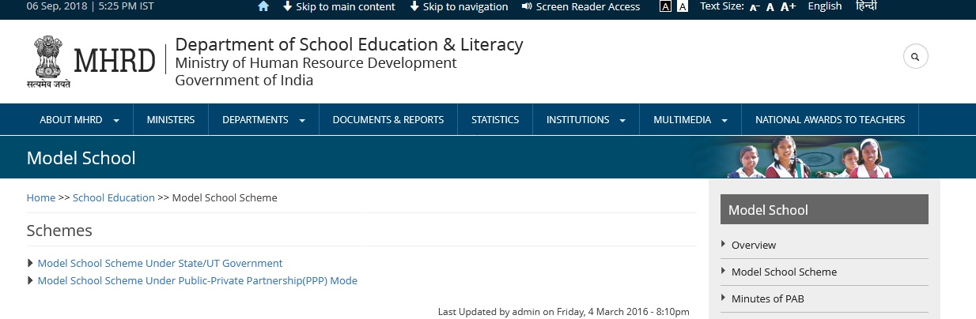Reset text size with normal A icon

(x=770, y=7)
